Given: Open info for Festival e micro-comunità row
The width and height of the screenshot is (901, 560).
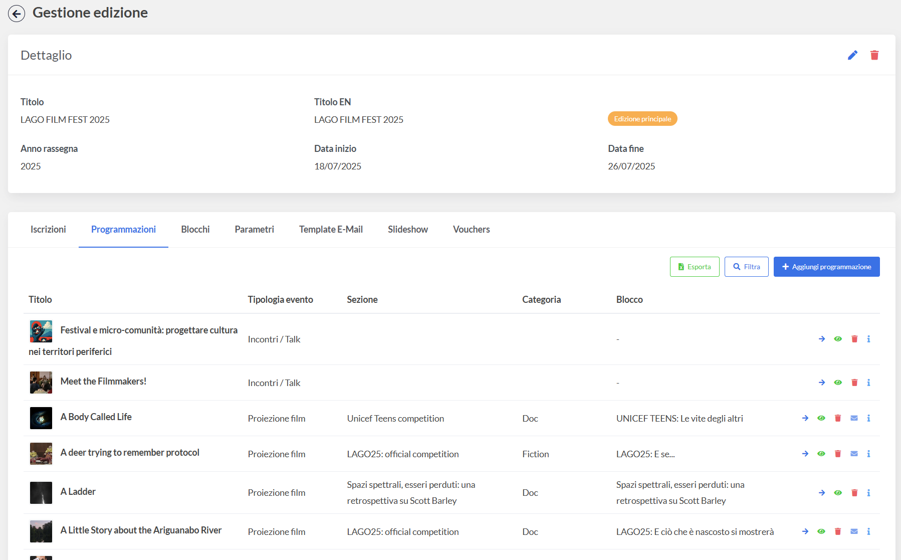Looking at the screenshot, I should (868, 339).
